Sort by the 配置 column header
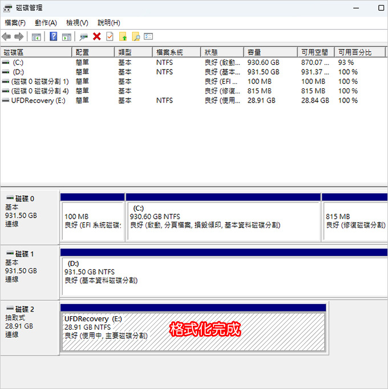Viewport: 388px width, 389px height. click(93, 52)
